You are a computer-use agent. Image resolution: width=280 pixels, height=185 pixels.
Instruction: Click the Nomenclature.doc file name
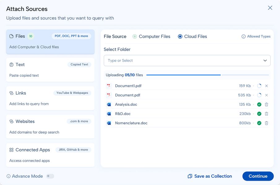click(x=131, y=123)
